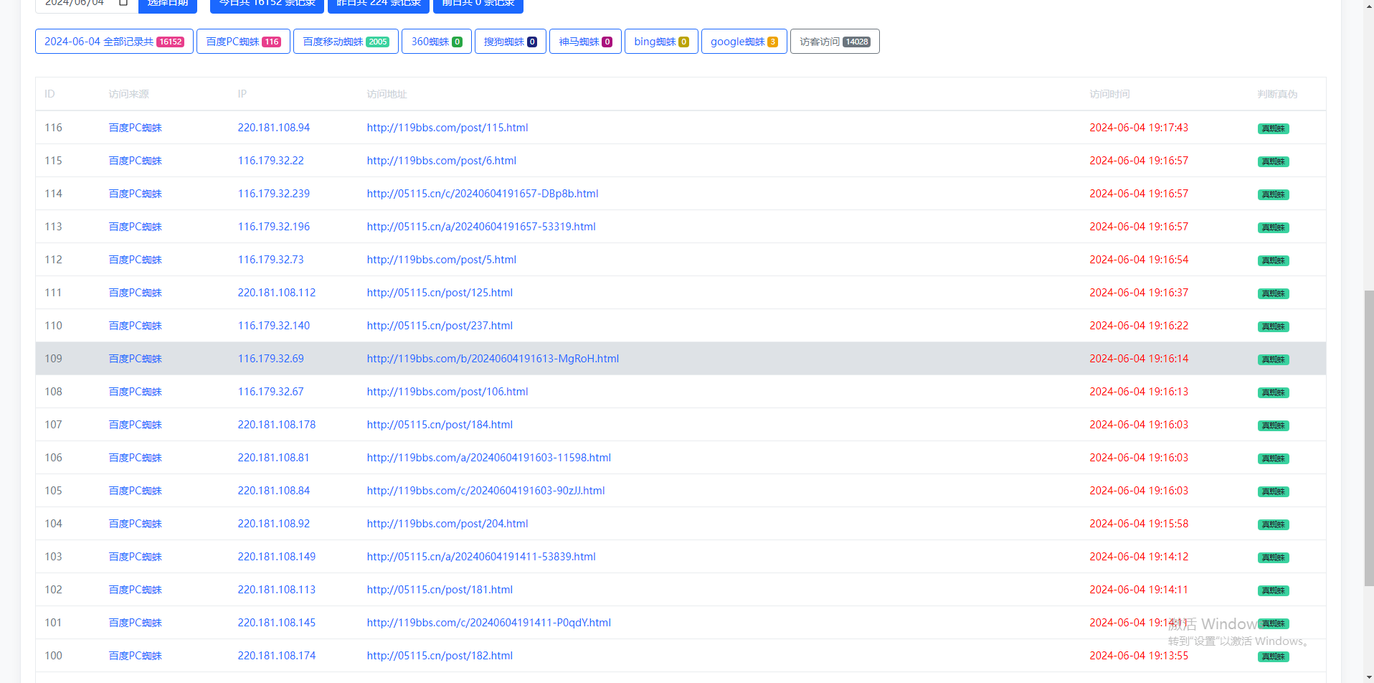Visit URL ending DBp8b.html
This screenshot has height=683, width=1374.
point(483,194)
